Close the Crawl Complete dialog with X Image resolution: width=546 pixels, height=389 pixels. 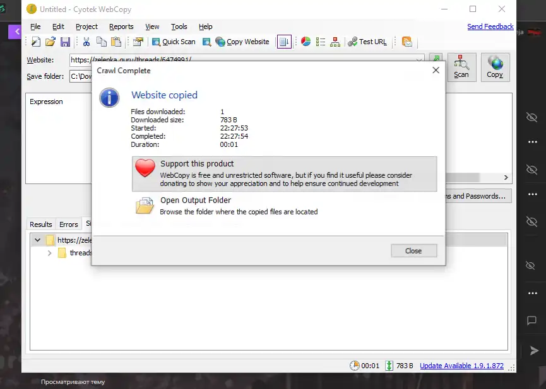pos(436,70)
